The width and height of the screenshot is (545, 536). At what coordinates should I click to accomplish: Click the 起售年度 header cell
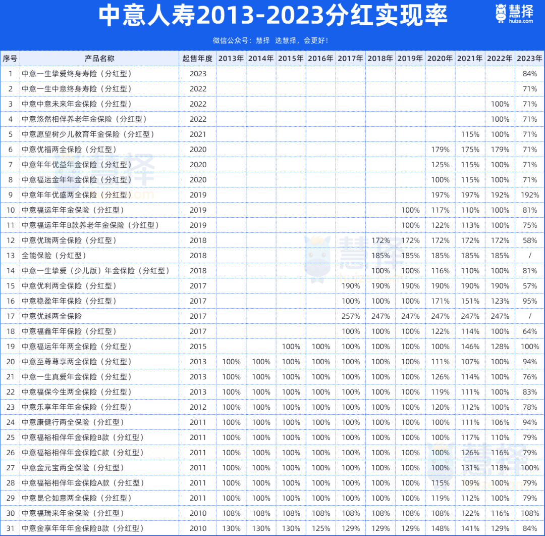197,58
